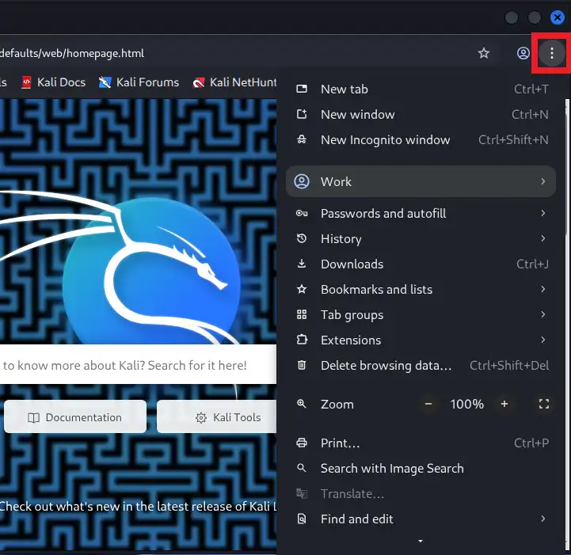Click the three-dot Chrome menu button
Viewport: 571px width, 555px height.
(x=551, y=53)
